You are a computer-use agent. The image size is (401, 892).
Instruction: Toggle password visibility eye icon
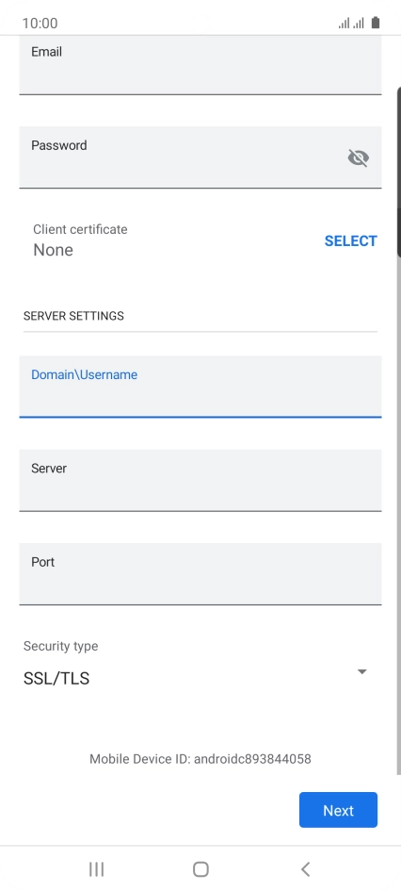pyautogui.click(x=359, y=157)
